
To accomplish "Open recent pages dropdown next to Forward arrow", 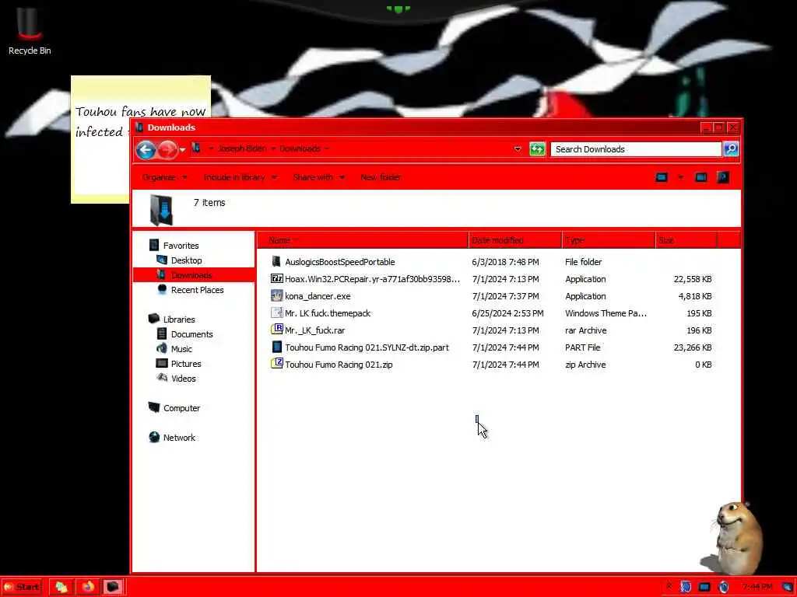I will click(x=182, y=150).
